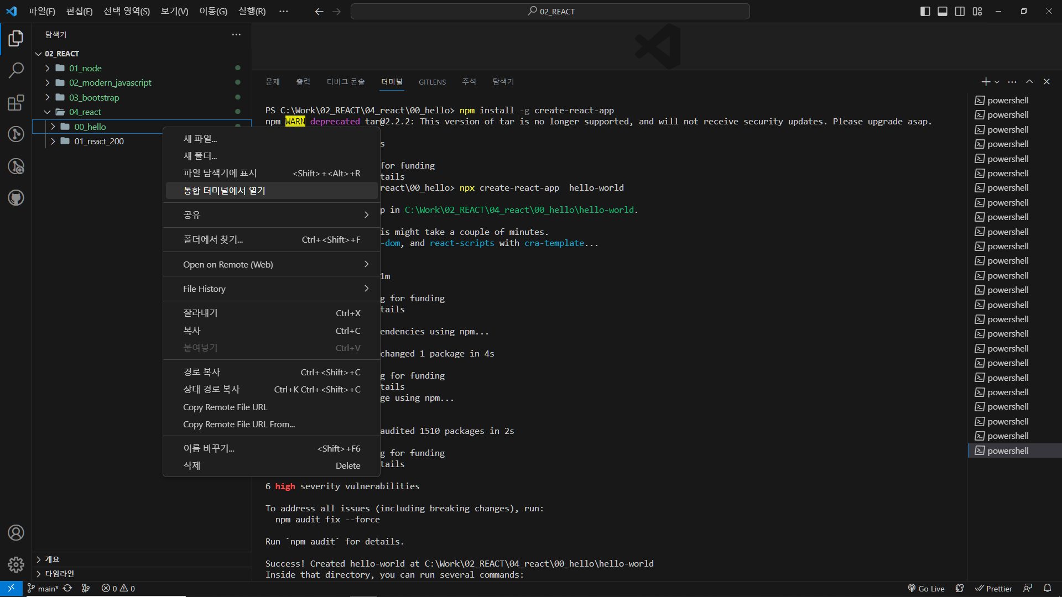This screenshot has height=597, width=1062.
Task: Click the notifications bell in status bar
Action: point(1047,588)
